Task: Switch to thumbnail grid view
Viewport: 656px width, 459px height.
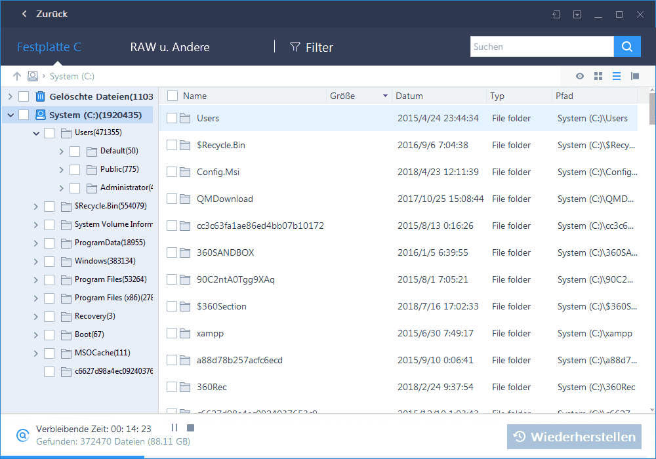Action: [598, 76]
